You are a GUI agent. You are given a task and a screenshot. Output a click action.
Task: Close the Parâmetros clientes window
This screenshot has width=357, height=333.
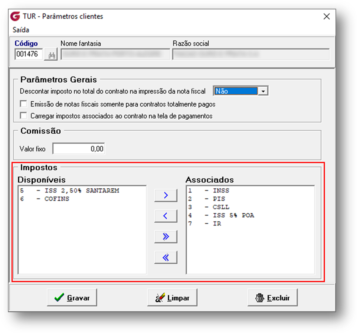pos(327,16)
